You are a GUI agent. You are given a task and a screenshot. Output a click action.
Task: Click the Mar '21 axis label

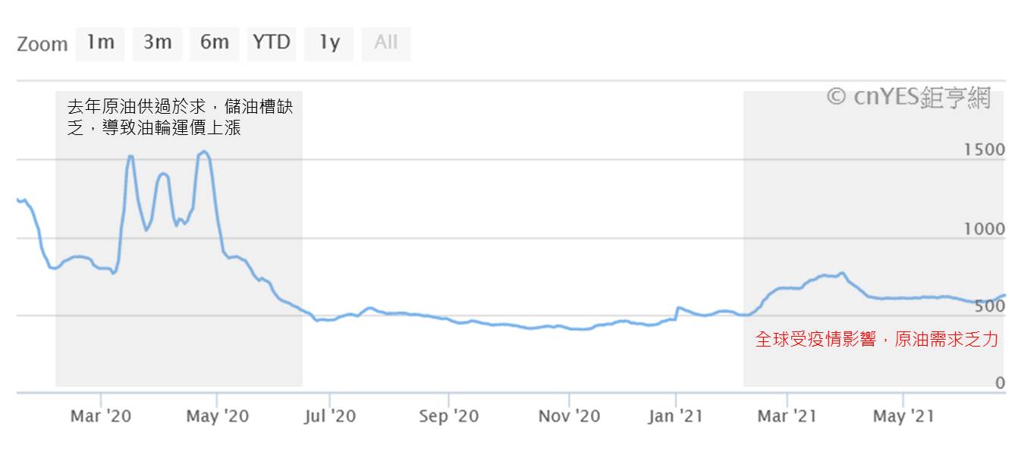pos(787,416)
